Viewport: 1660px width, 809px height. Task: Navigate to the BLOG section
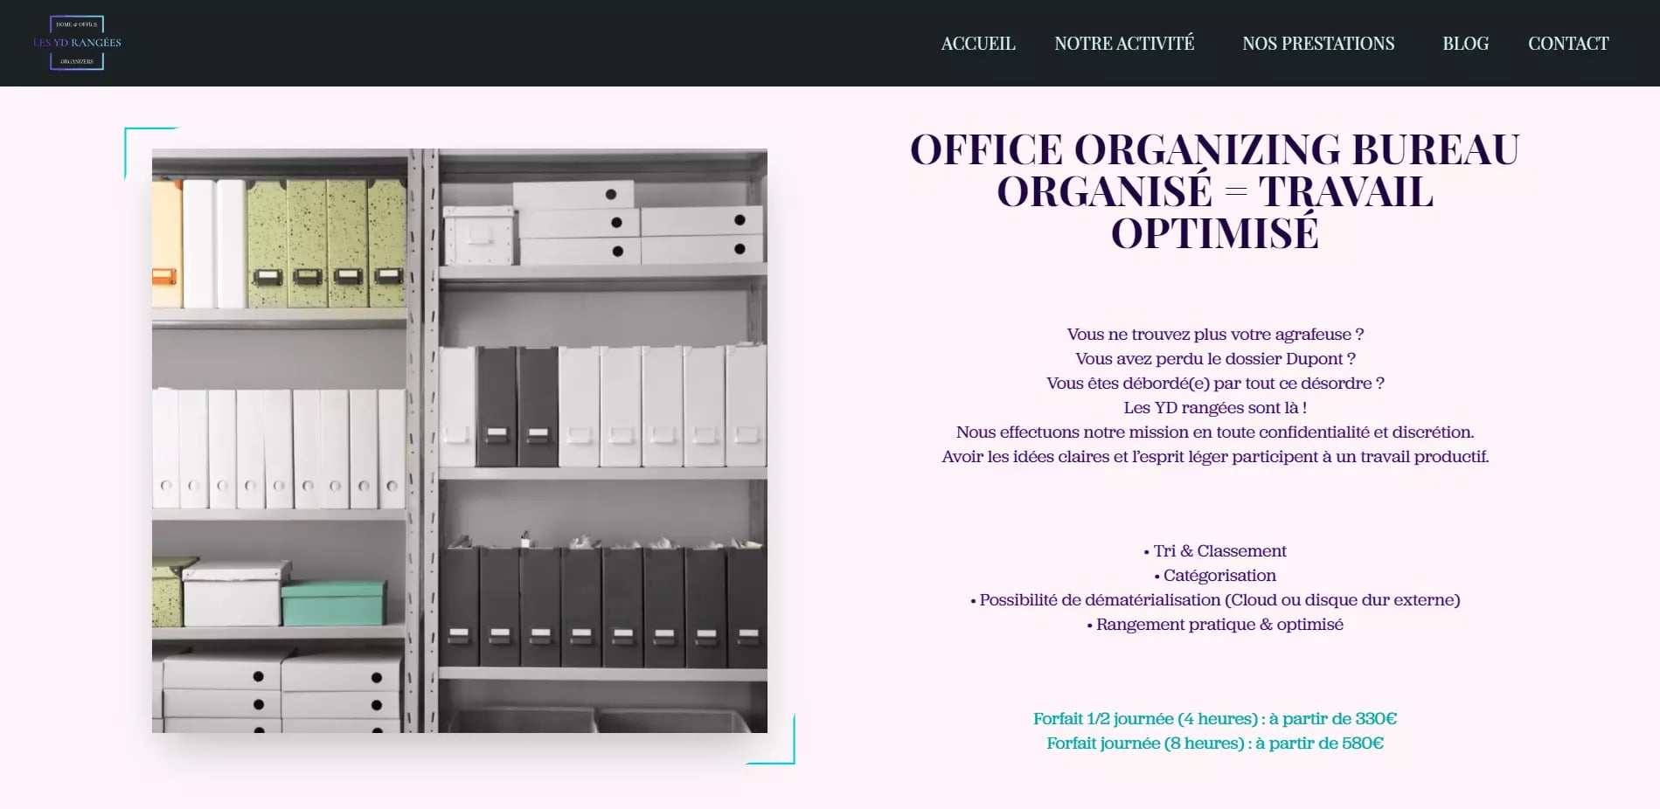[1465, 44]
